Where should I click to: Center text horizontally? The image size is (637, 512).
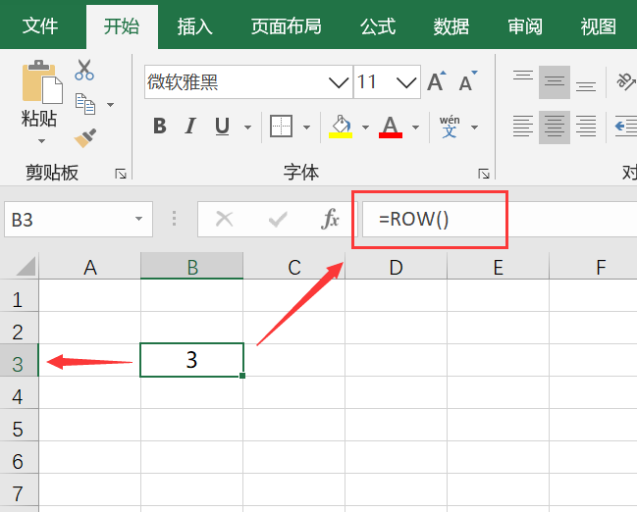[x=555, y=127]
